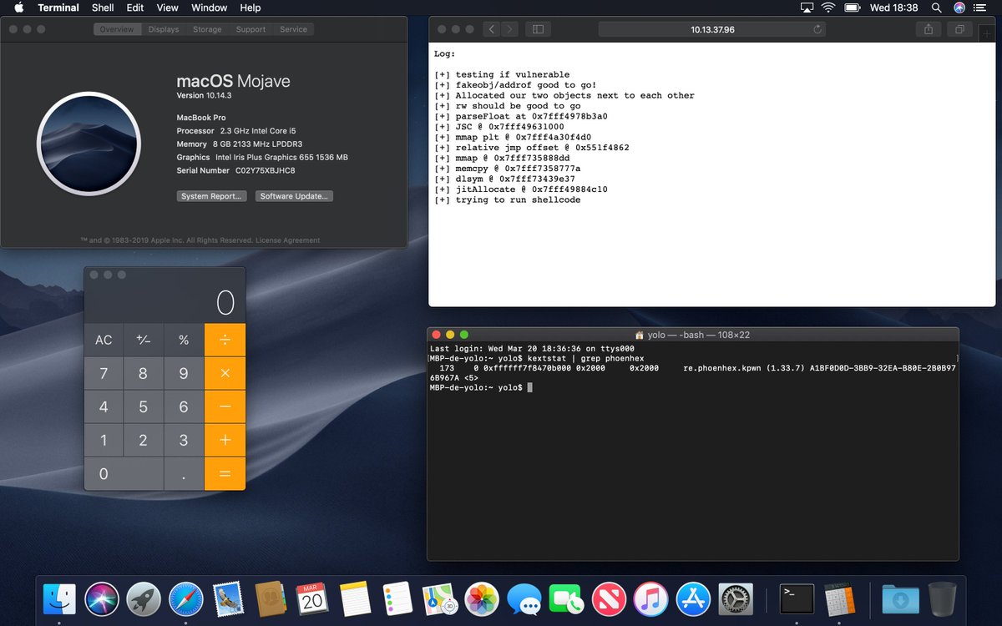Open the License Agreement link

[287, 240]
